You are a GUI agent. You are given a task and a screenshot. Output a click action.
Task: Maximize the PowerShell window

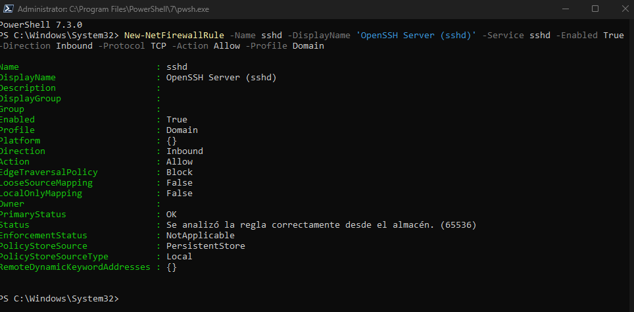pos(595,9)
